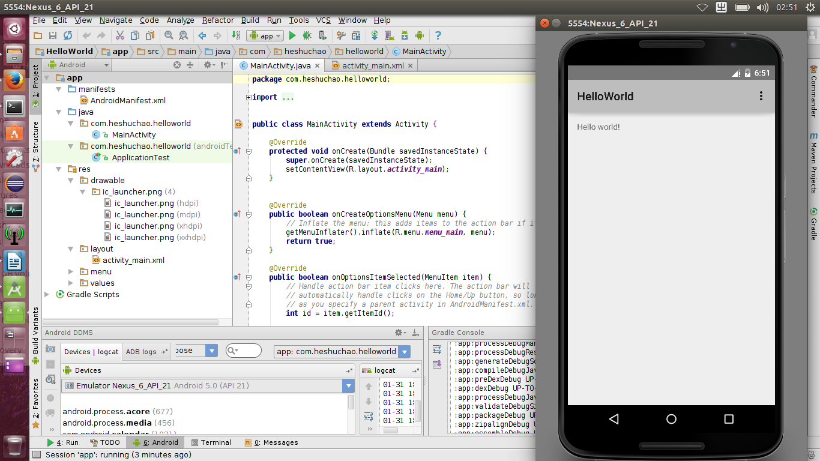Click Attach debugger to Android process icon
This screenshot has width=820, height=461.
322,36
